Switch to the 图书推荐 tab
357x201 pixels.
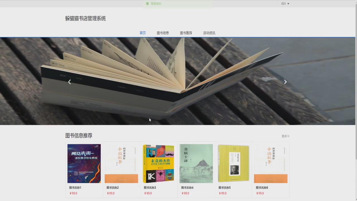point(186,33)
